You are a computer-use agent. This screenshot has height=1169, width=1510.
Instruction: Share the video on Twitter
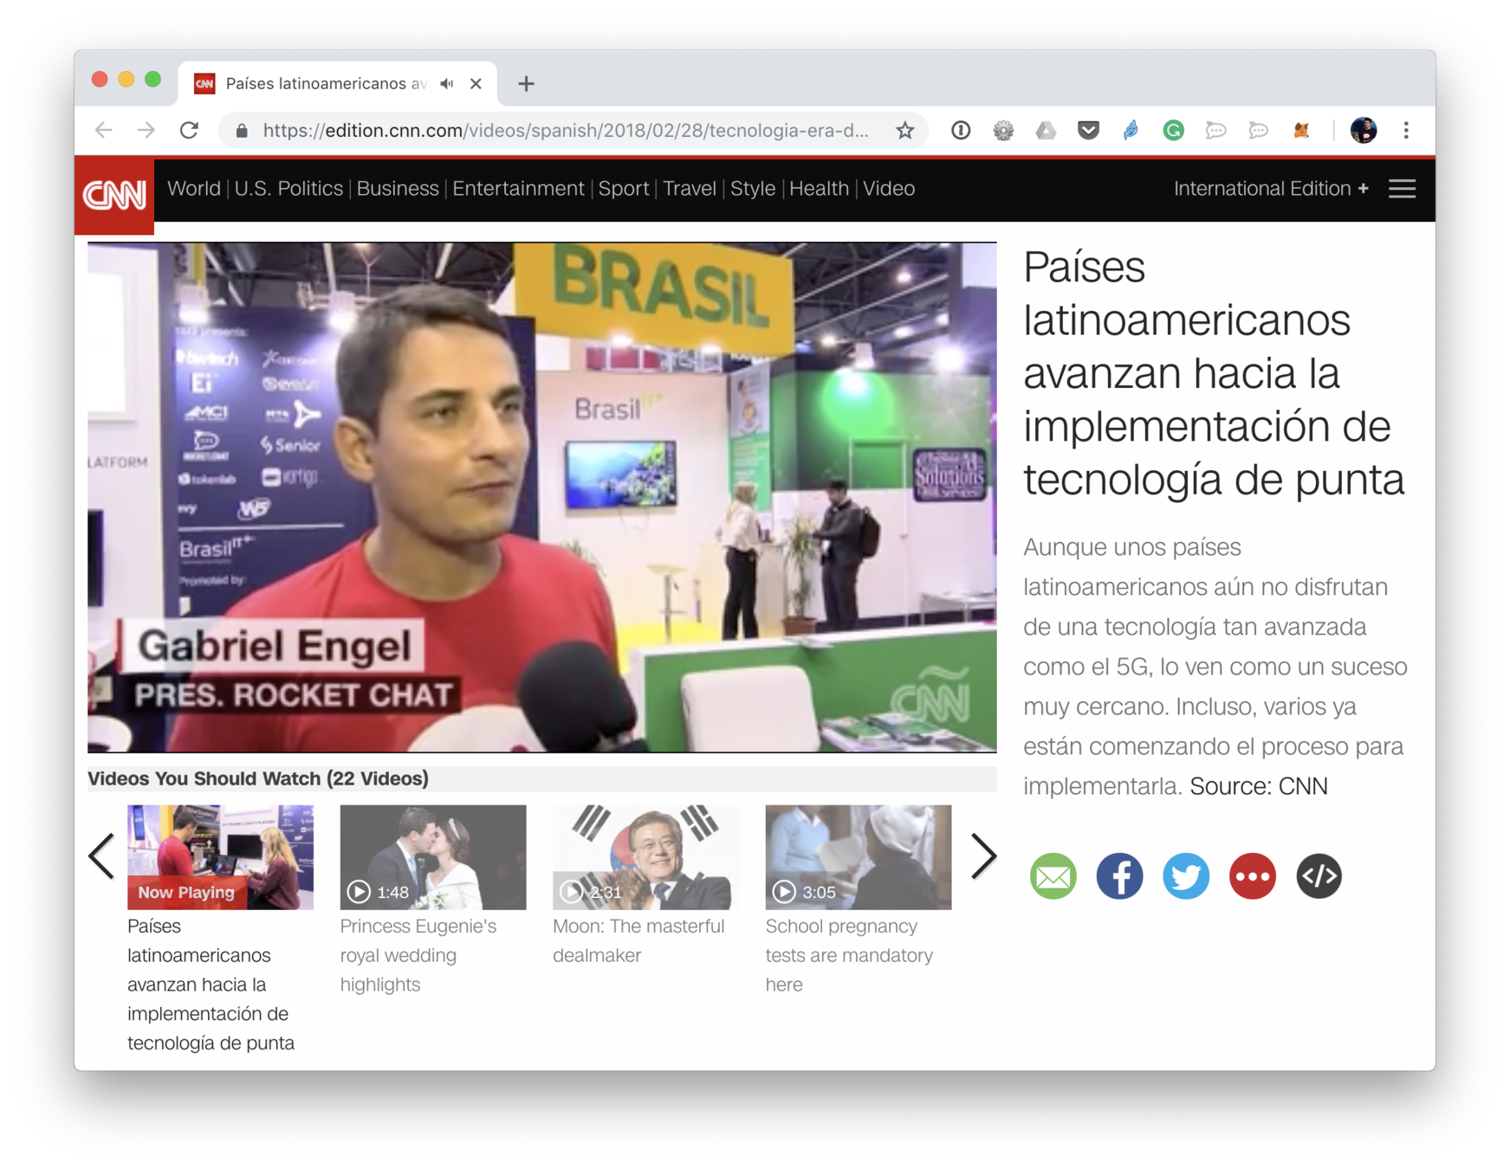(1185, 875)
